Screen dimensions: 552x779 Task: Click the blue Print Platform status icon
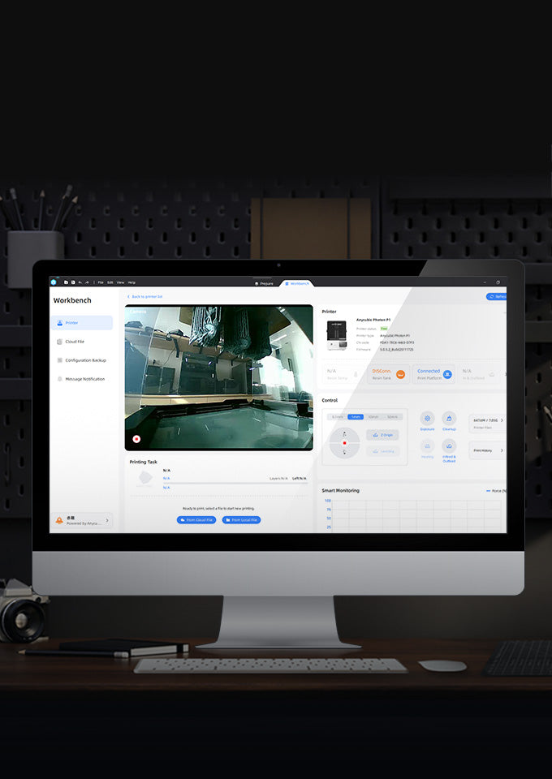[447, 374]
